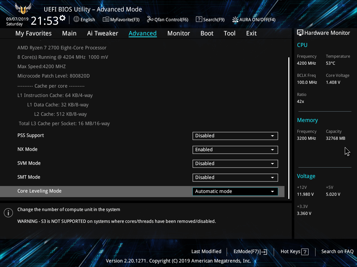Select the NX Mode label
The width and height of the screenshot is (357, 267).
pyautogui.click(x=27, y=149)
